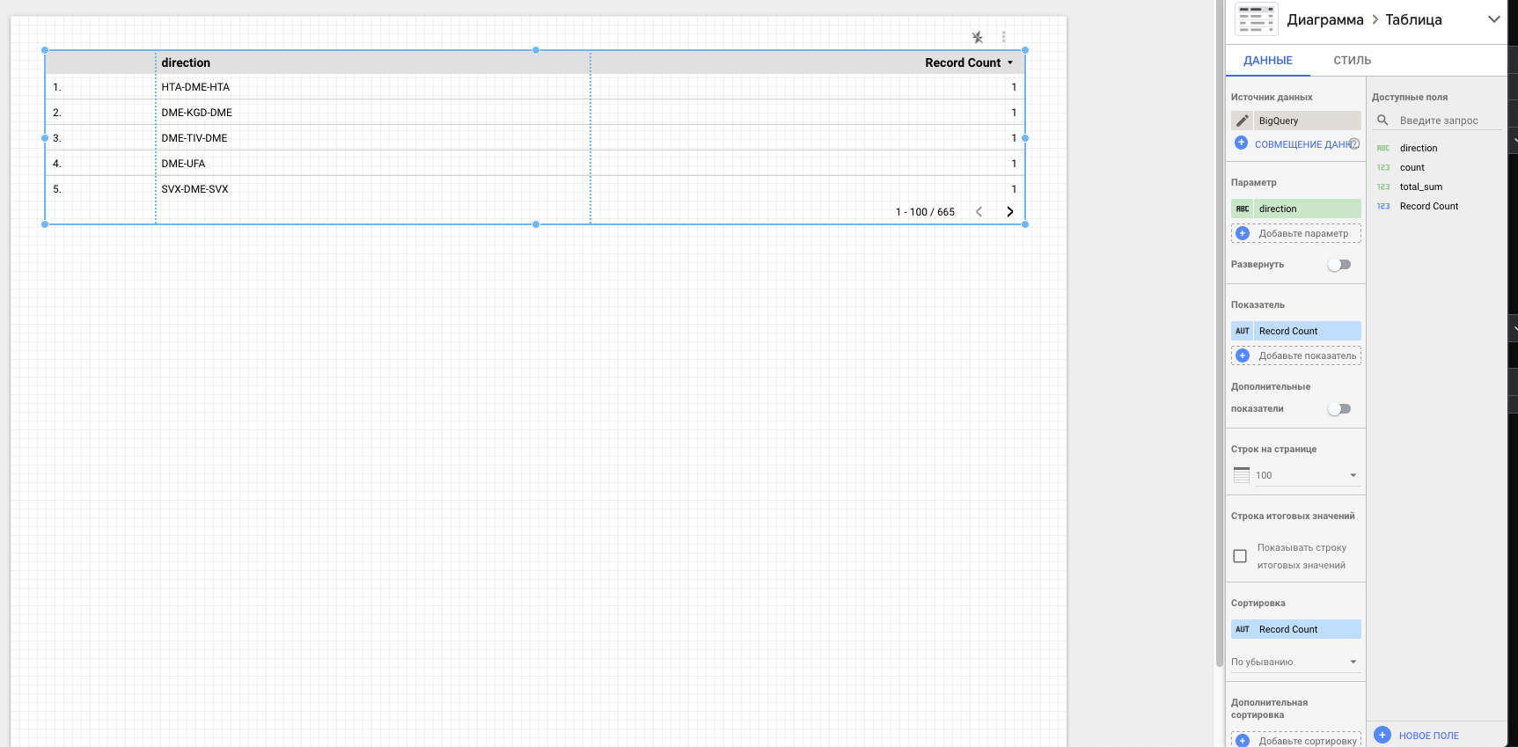Image resolution: width=1518 pixels, height=747 pixels.
Task: Click the direction column header
Action: pyautogui.click(x=186, y=62)
